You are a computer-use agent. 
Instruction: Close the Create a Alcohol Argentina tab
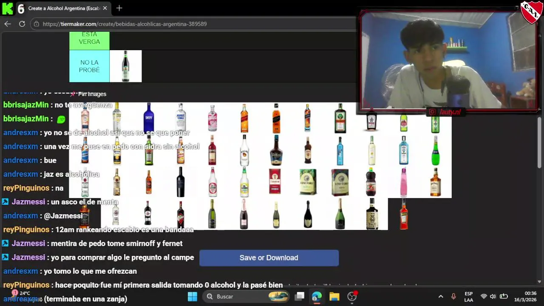click(x=105, y=8)
